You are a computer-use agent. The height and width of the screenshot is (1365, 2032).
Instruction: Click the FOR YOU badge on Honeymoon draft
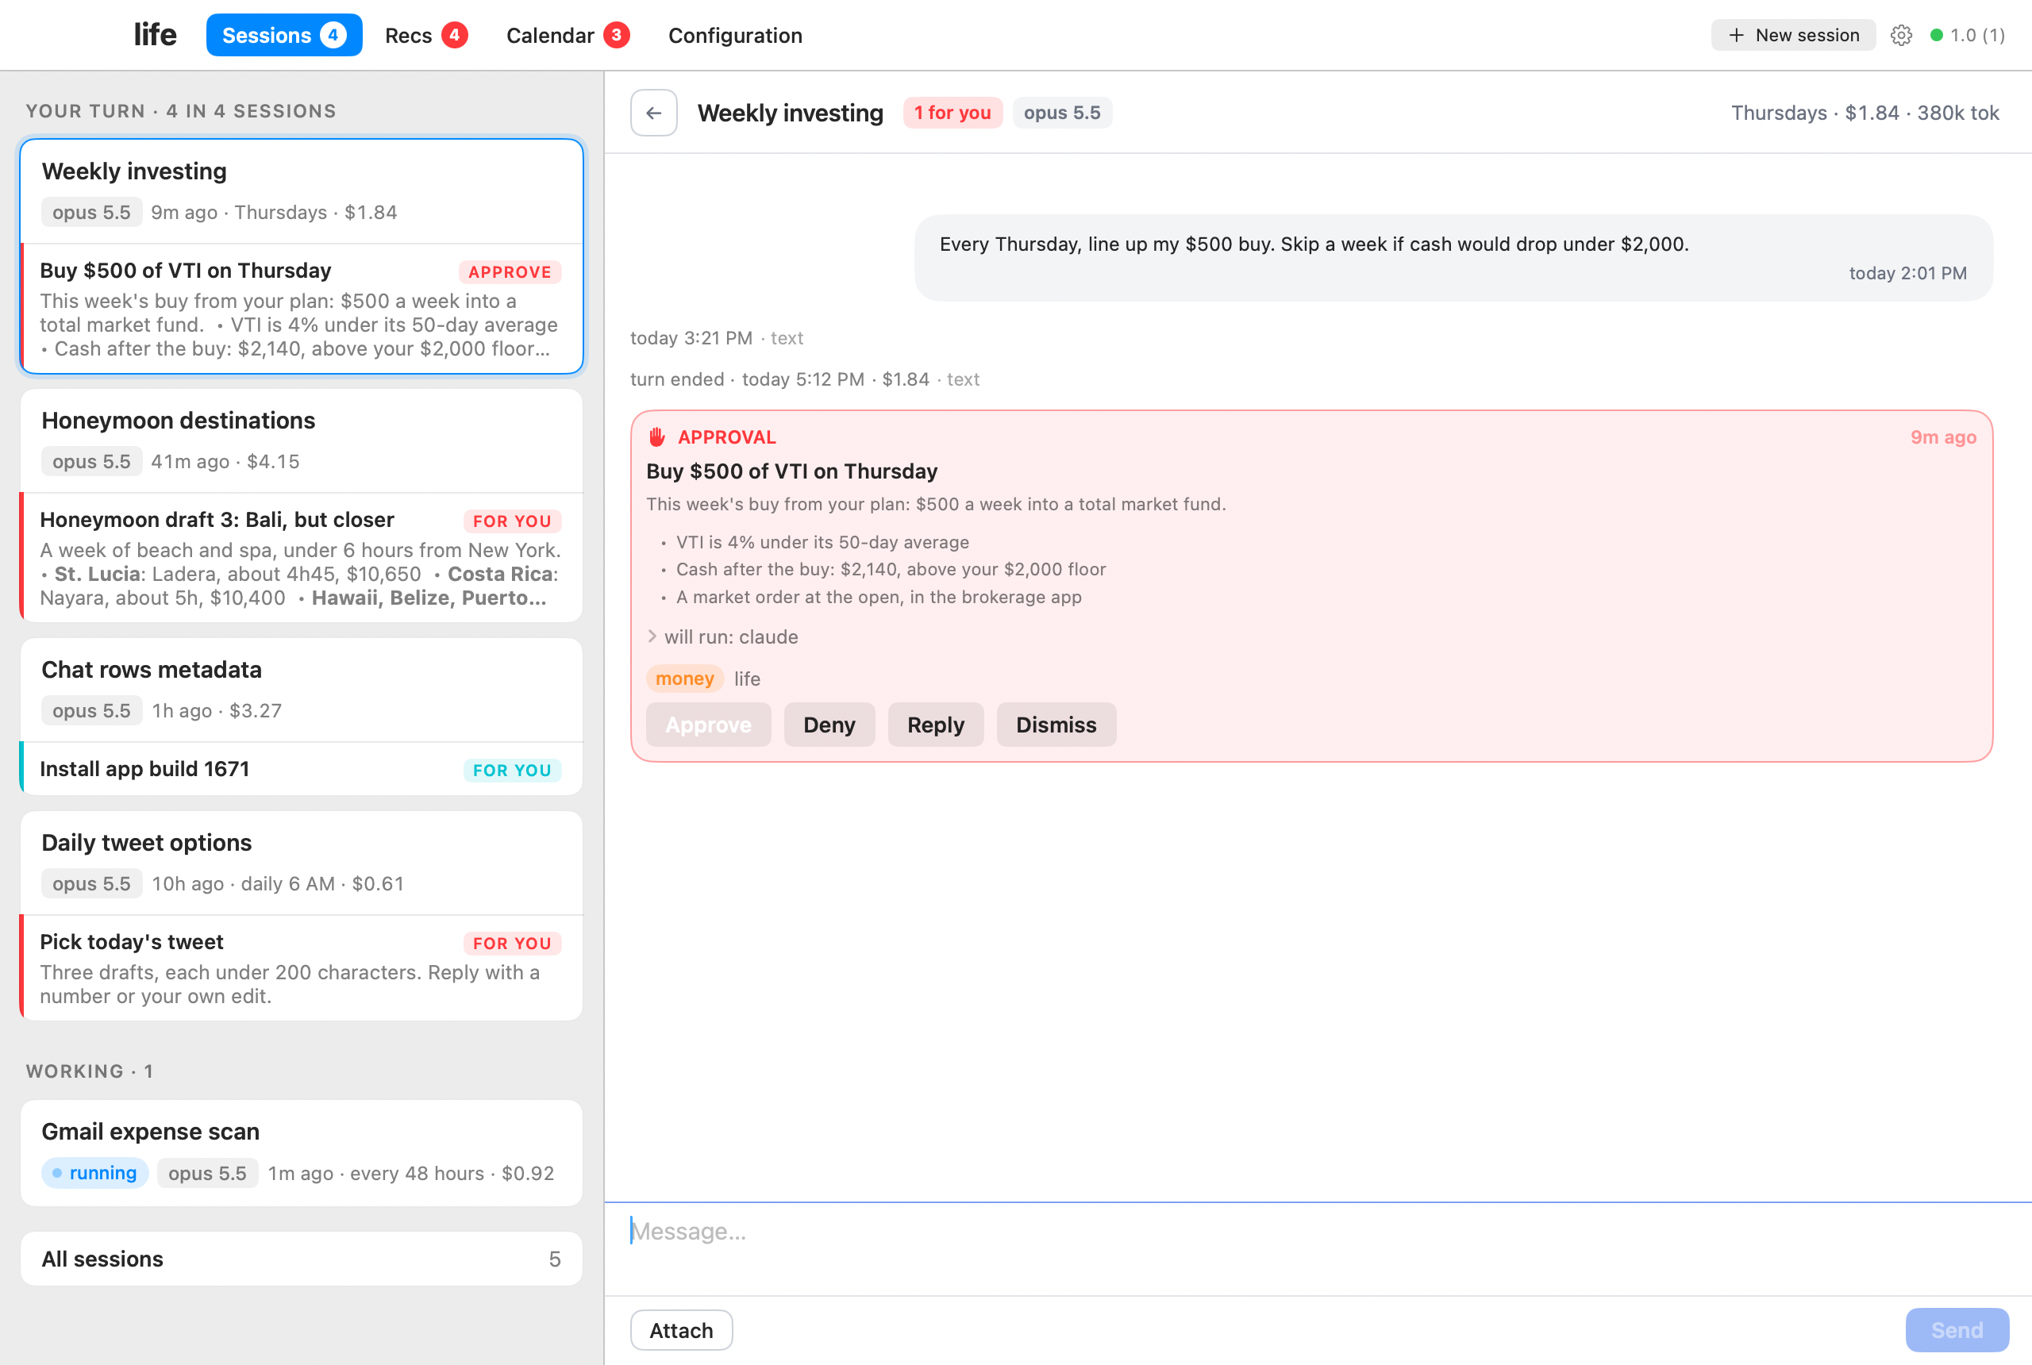(512, 521)
